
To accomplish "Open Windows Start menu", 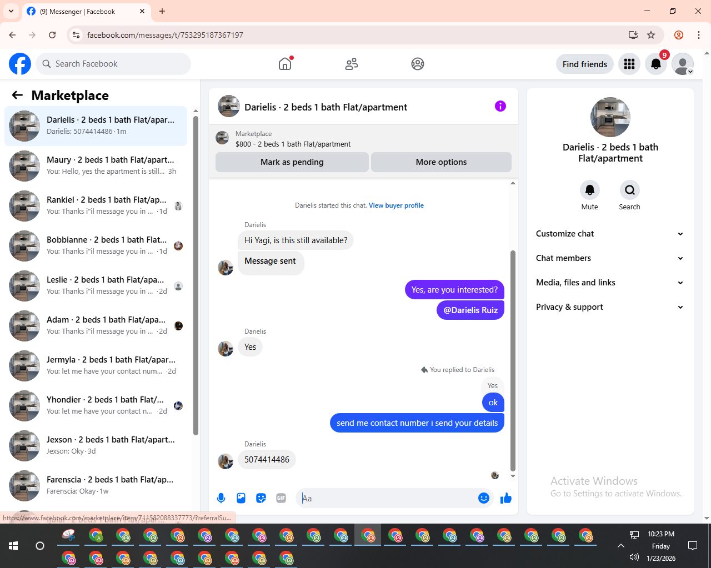I will tap(13, 546).
